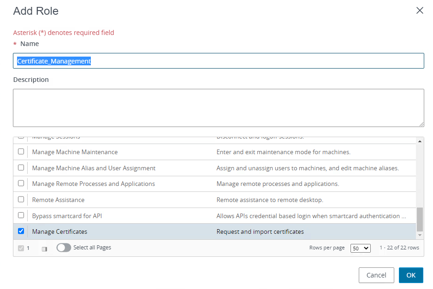Click the Description text area
This screenshot has height=289, width=433.
tap(219, 108)
